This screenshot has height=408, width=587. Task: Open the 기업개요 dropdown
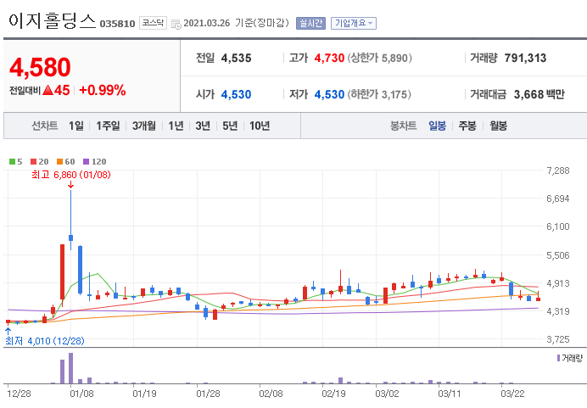[x=354, y=23]
